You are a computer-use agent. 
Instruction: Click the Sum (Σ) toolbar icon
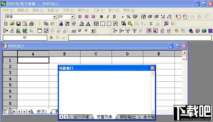point(151,24)
